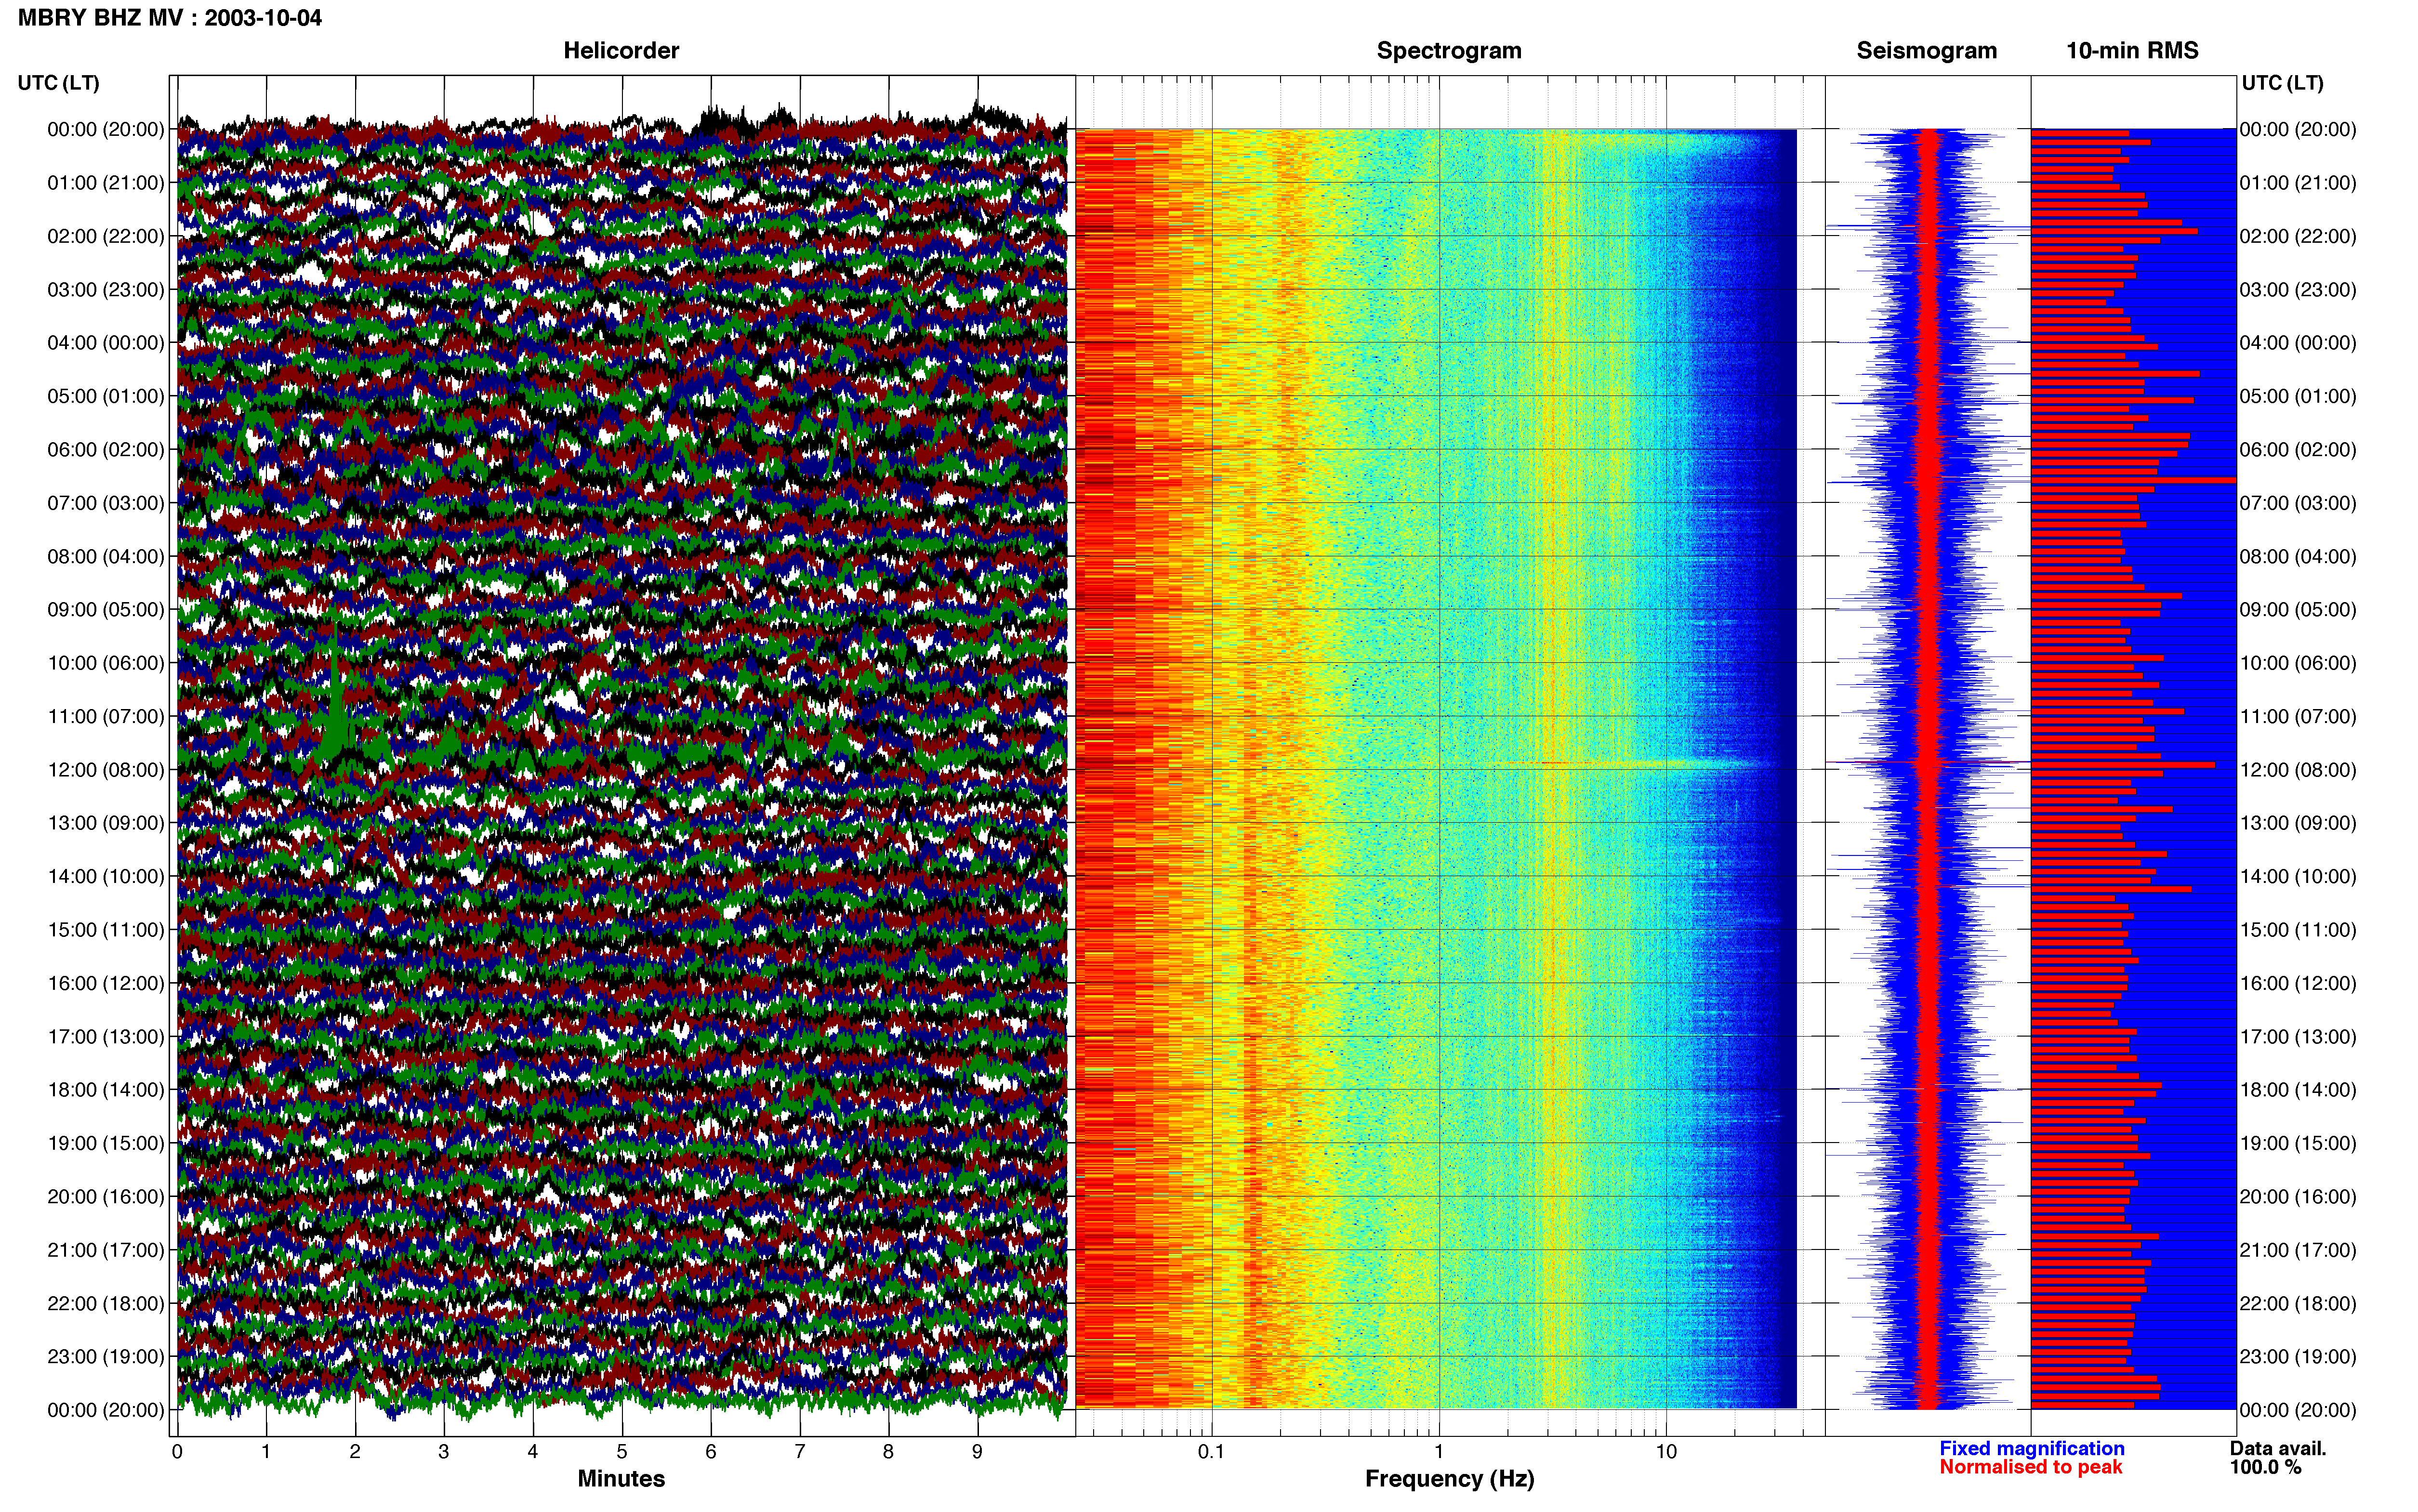This screenshot has height=1512, width=2418.
Task: Click right time label 18:00 (14:00)
Action: 2298,1090
